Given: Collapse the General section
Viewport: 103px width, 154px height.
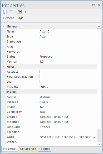Looking at the screenshot, I should click(4, 26).
